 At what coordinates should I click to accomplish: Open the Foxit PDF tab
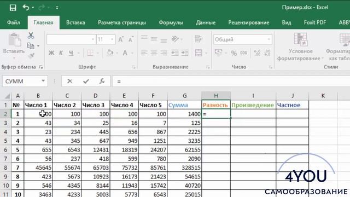[x=315, y=22]
